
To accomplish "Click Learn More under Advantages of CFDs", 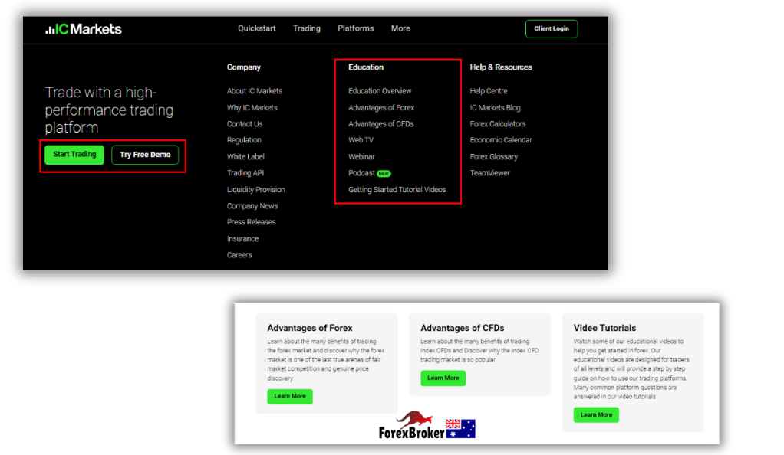I will [443, 378].
